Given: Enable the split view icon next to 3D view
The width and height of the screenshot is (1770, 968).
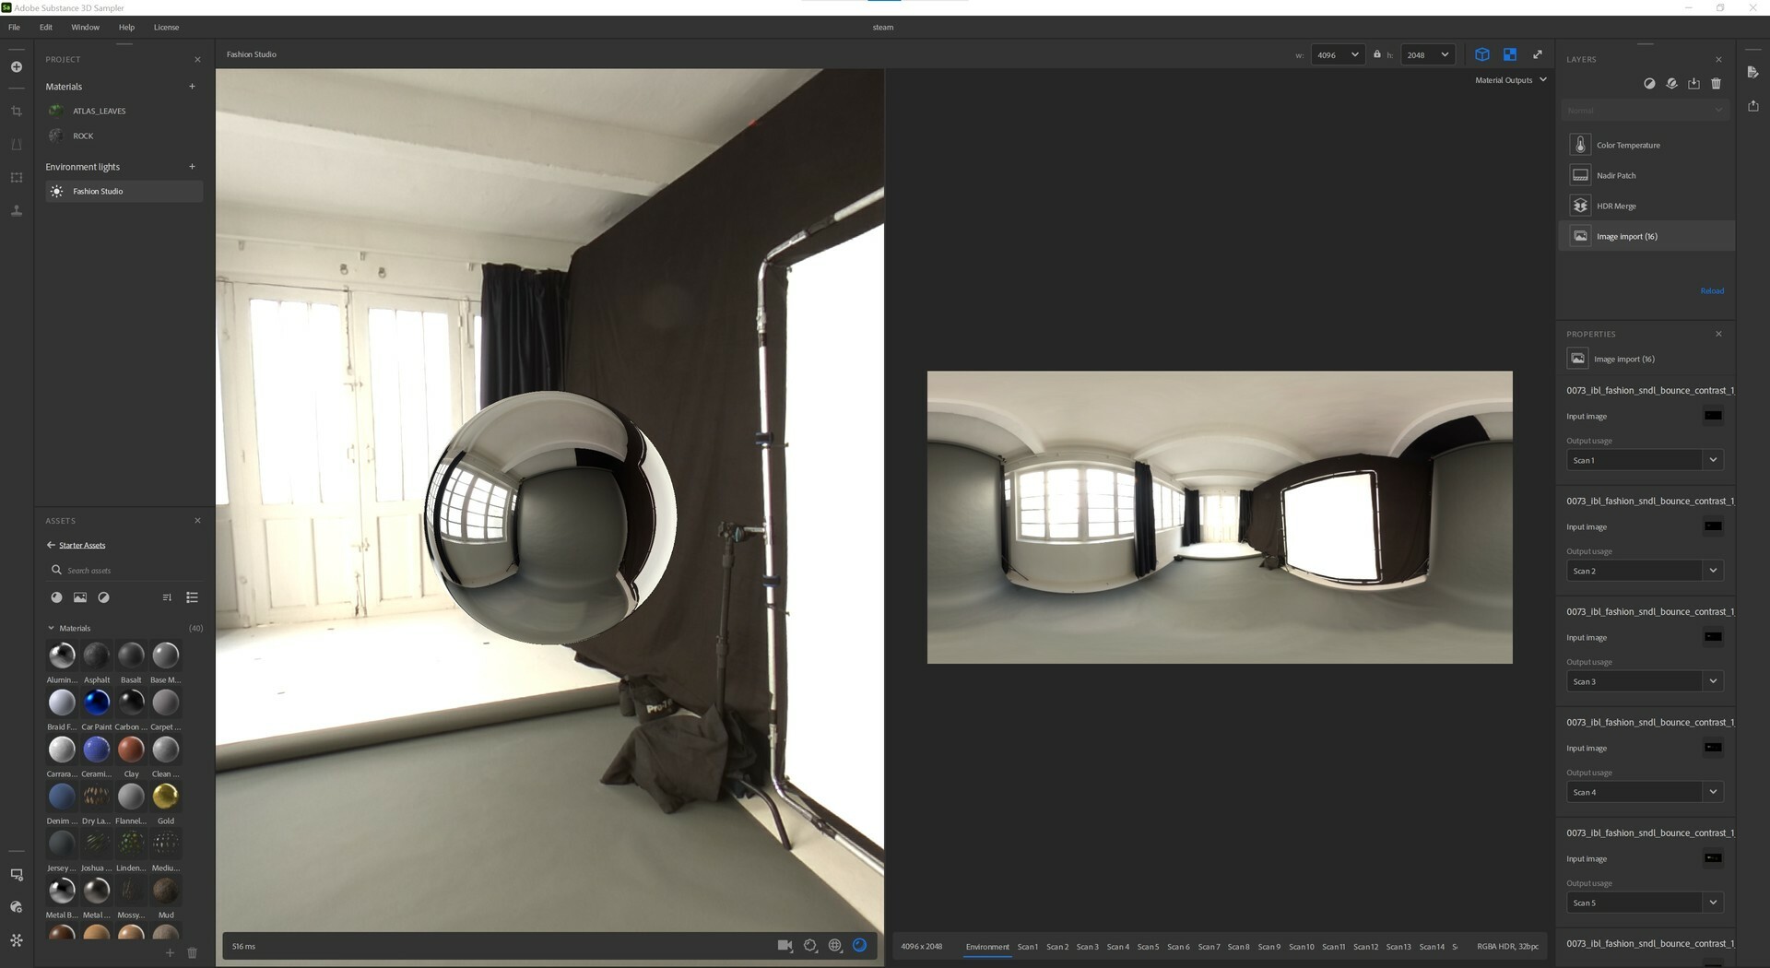Looking at the screenshot, I should click(1510, 54).
